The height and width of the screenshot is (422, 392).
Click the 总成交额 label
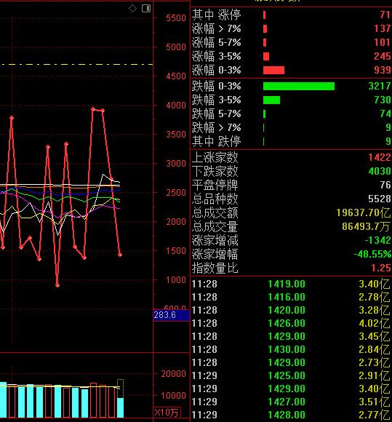[x=215, y=213]
